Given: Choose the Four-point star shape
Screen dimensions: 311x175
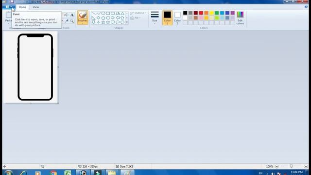Looking at the screenshot, I should 98,22.
